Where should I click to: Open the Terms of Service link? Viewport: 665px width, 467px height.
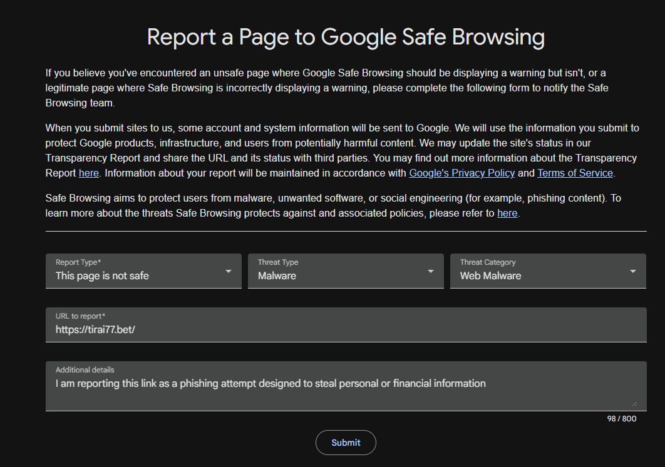pos(575,173)
